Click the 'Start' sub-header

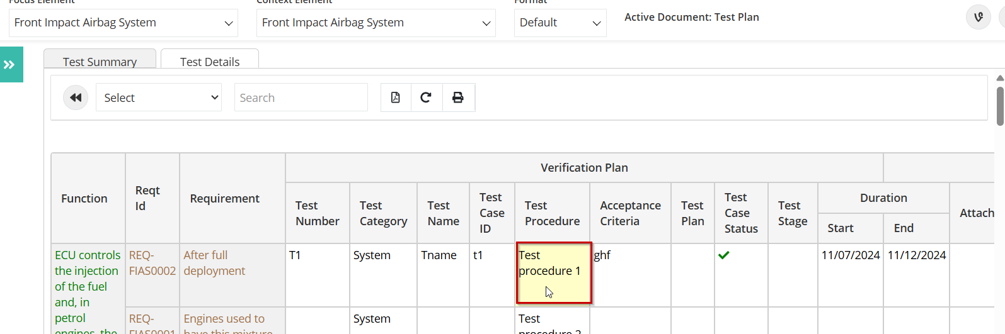[x=851, y=228]
